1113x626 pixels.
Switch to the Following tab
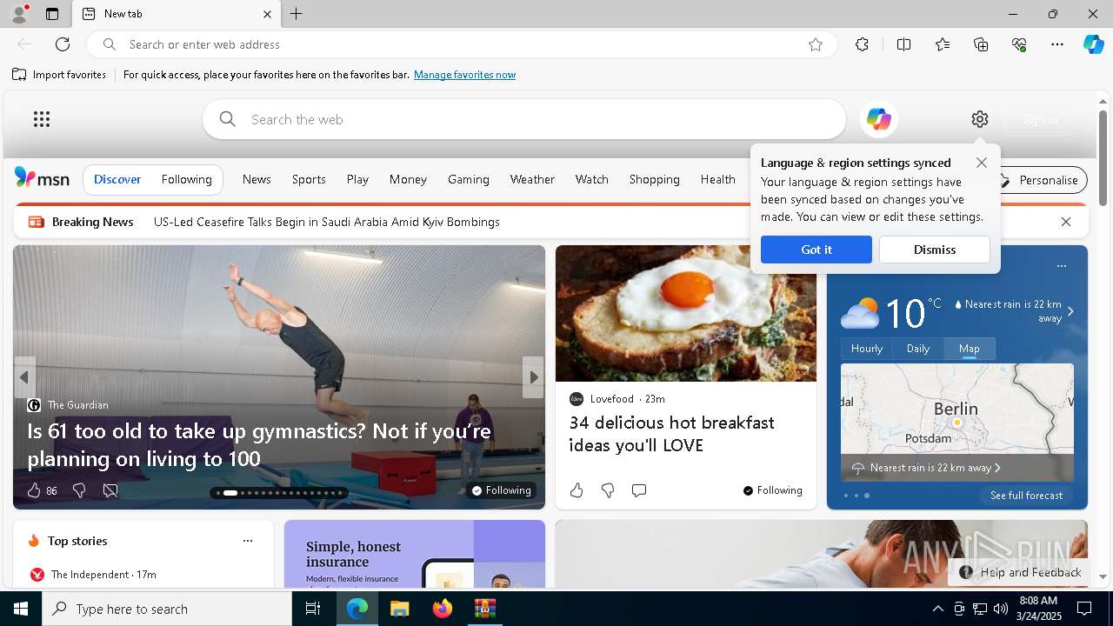coord(186,179)
